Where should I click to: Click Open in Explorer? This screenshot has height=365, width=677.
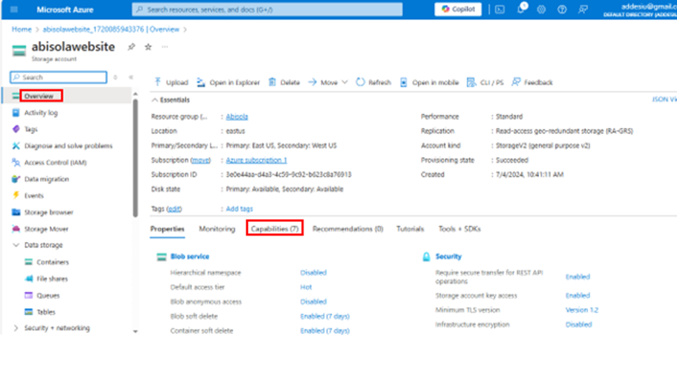click(228, 82)
